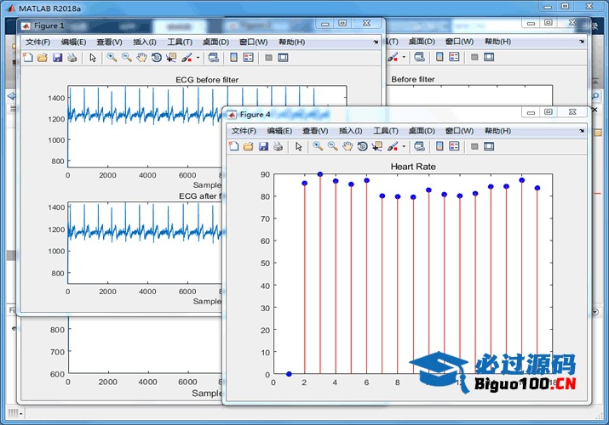Open 文件(F) menu in Figure 1
Screen dimensions: 609x425
[x=38, y=42]
